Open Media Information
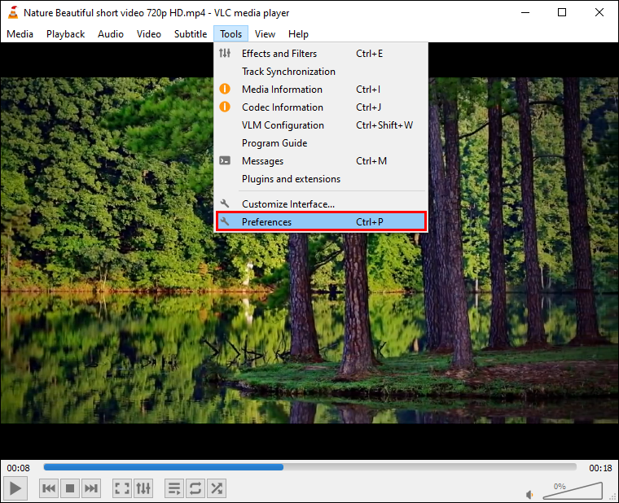The height and width of the screenshot is (503, 619). [x=321, y=90]
